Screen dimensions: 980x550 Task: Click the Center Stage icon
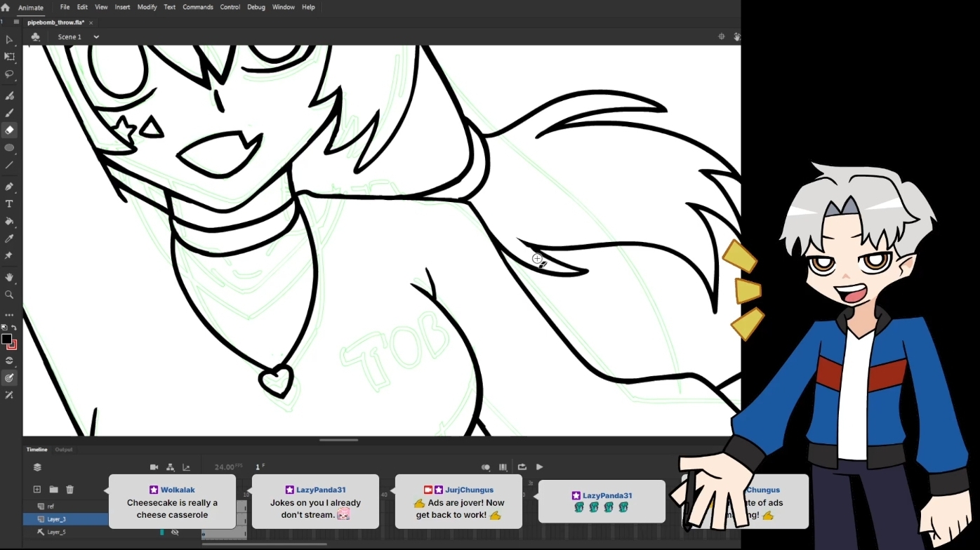721,36
